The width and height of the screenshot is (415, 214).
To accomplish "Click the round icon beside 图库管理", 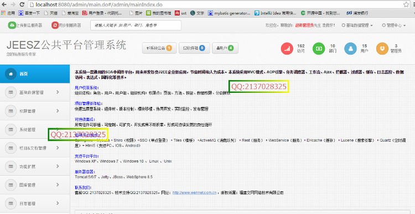I will [11, 185].
